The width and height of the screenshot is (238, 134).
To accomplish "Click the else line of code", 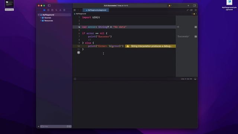I will (88, 43).
